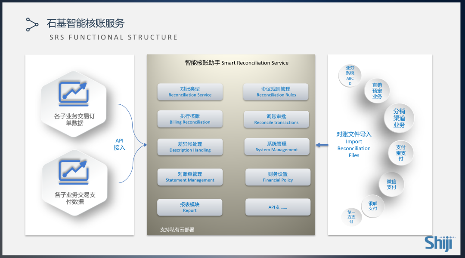Select the 报表模块 Report box
Image resolution: width=465 pixels, height=258 pixels.
tap(190, 207)
